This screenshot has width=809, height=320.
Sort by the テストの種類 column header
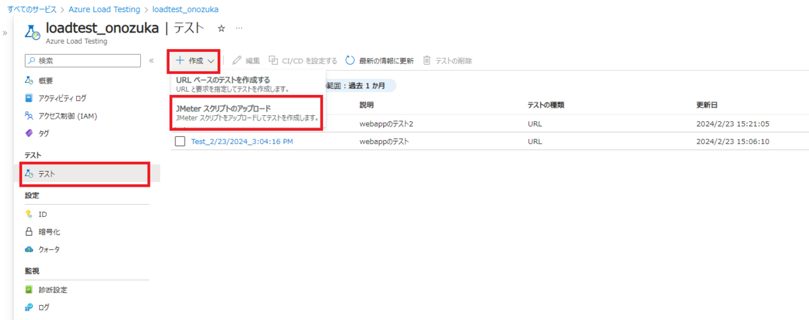(x=545, y=106)
